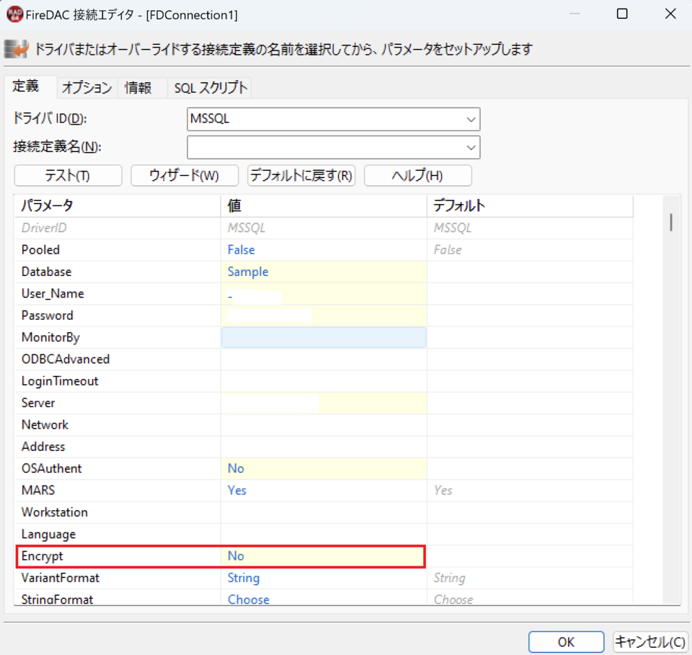Click the 値 column header

pos(324,206)
